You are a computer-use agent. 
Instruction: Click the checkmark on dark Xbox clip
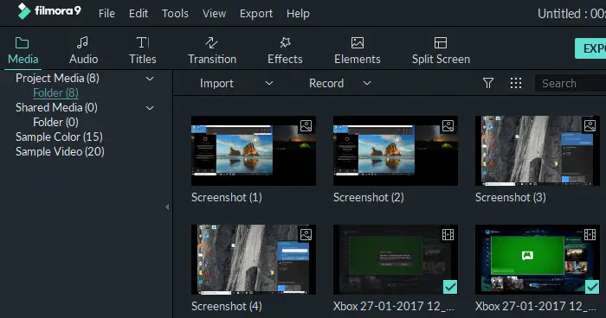(x=450, y=287)
